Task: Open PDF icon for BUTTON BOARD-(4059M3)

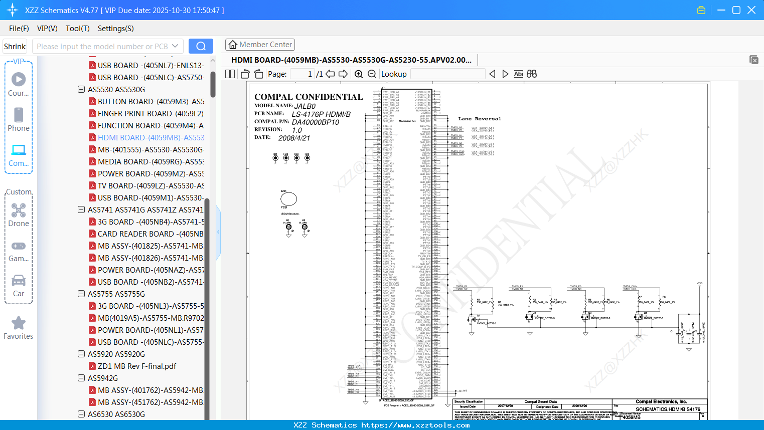Action: [92, 101]
